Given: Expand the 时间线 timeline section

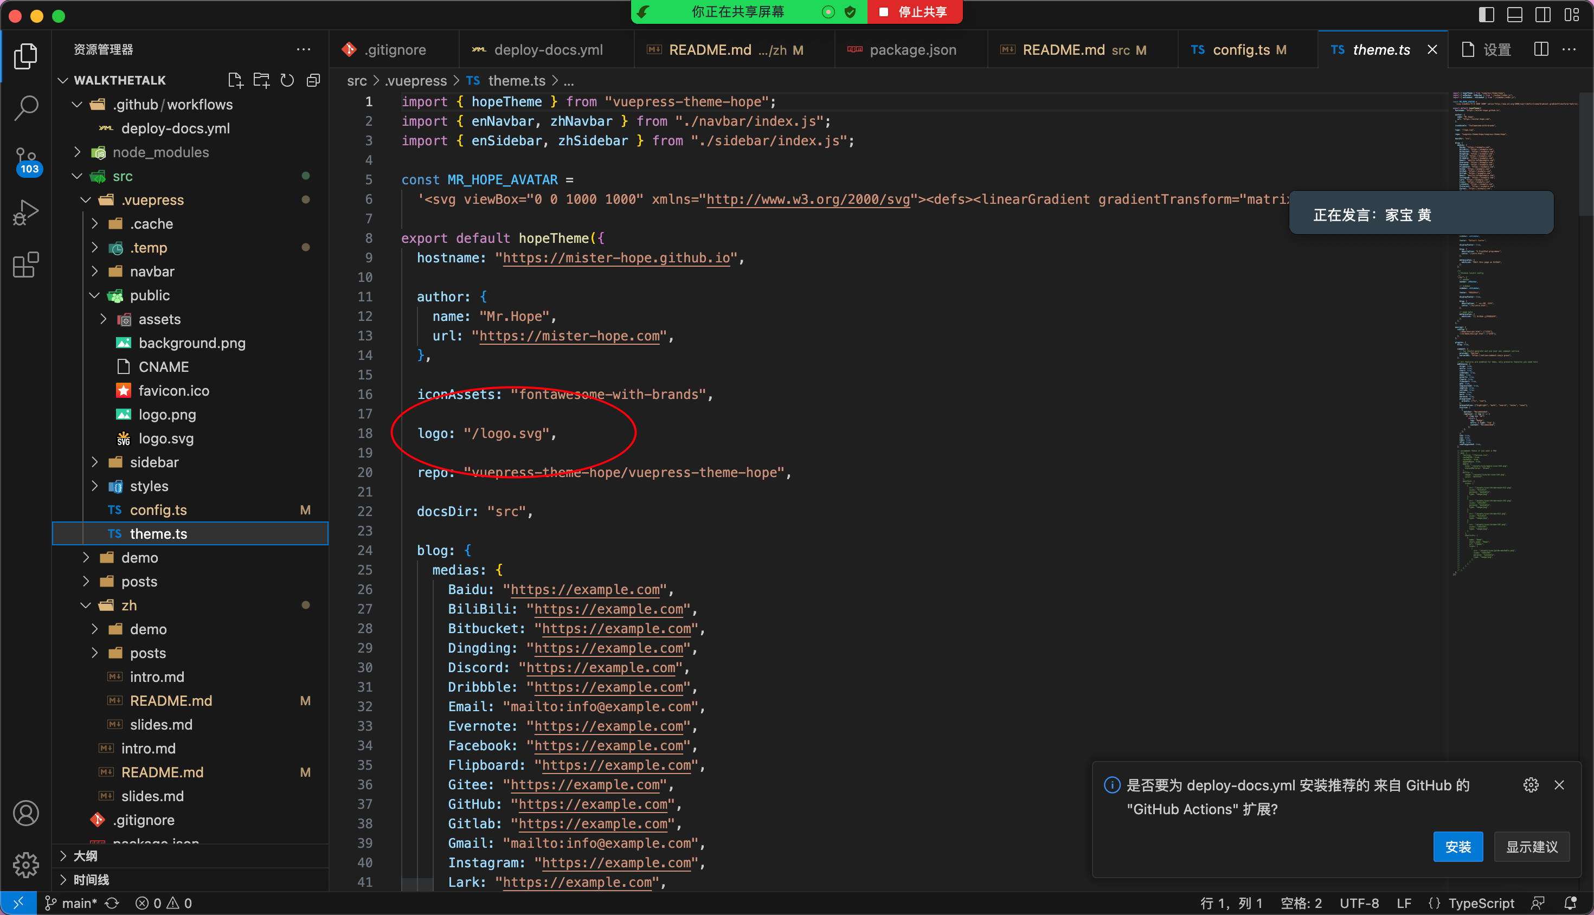Looking at the screenshot, I should (x=190, y=880).
